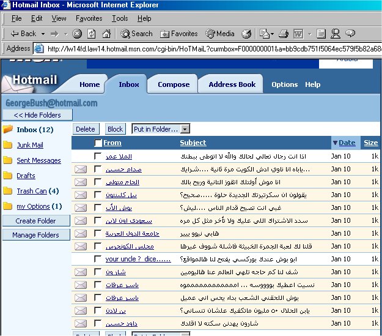This screenshot has height=336, width=382.
Task: Open the Messenger person toolbar icon
Action: [335, 34]
